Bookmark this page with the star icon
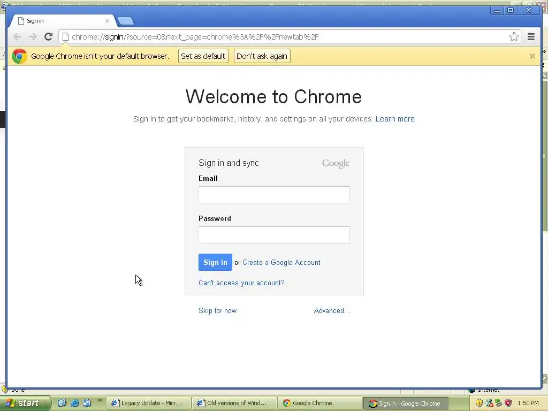Image resolution: width=548 pixels, height=411 pixels. [x=514, y=37]
